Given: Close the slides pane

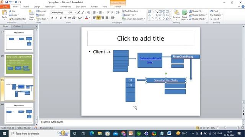Looking at the screenshot, I should (x=36, y=27).
